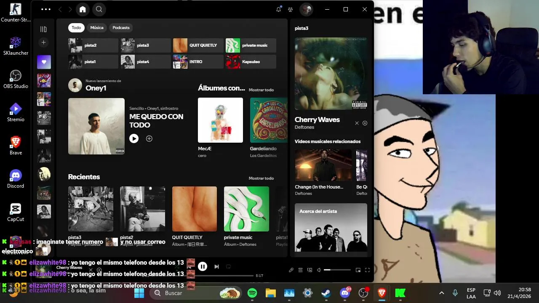
Task: Open the INTRO shortcut tile
Action: coord(198,62)
